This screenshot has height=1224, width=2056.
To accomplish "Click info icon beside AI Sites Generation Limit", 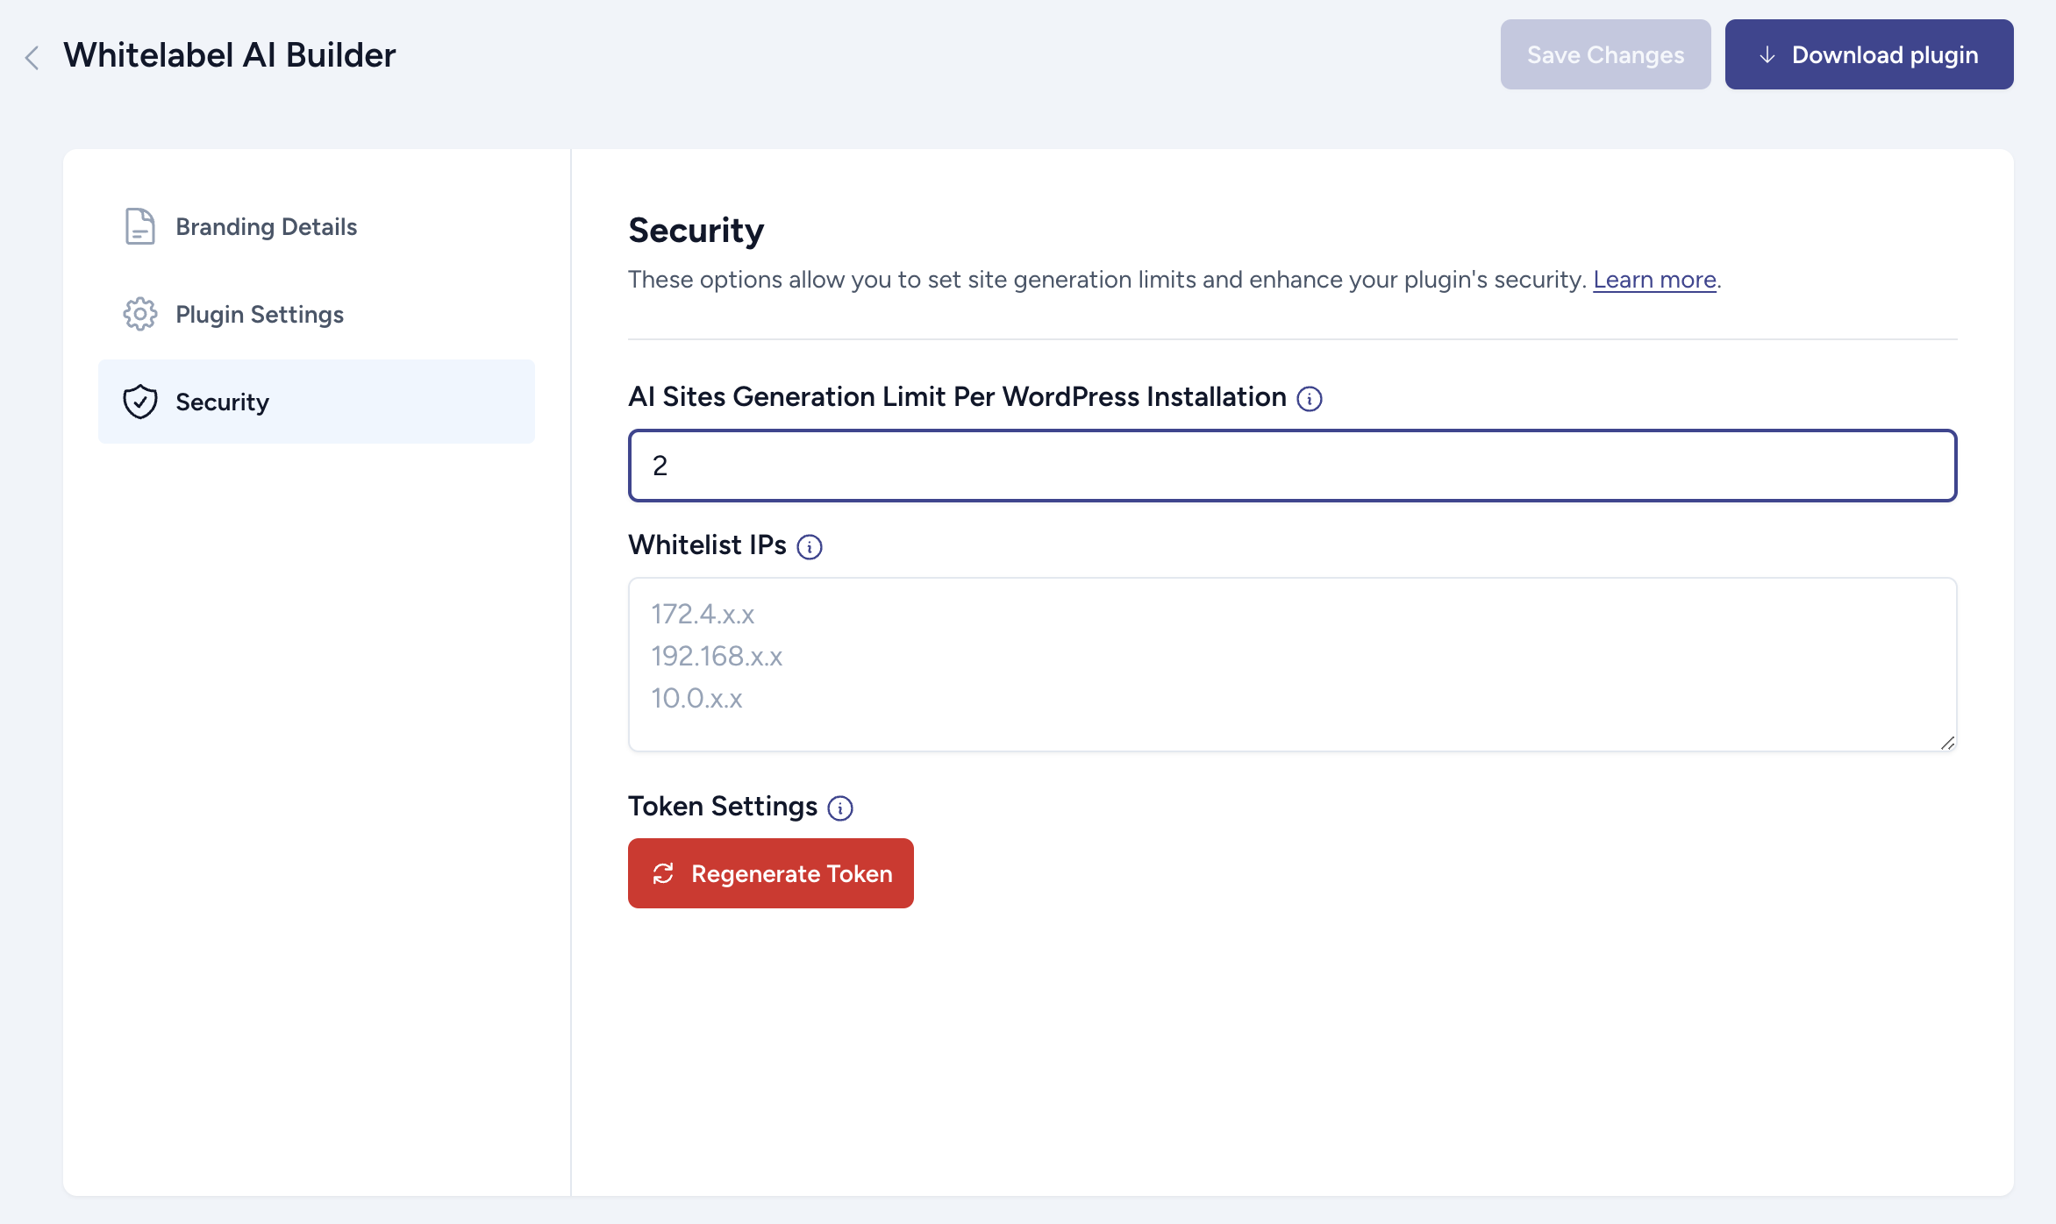I will (1310, 399).
